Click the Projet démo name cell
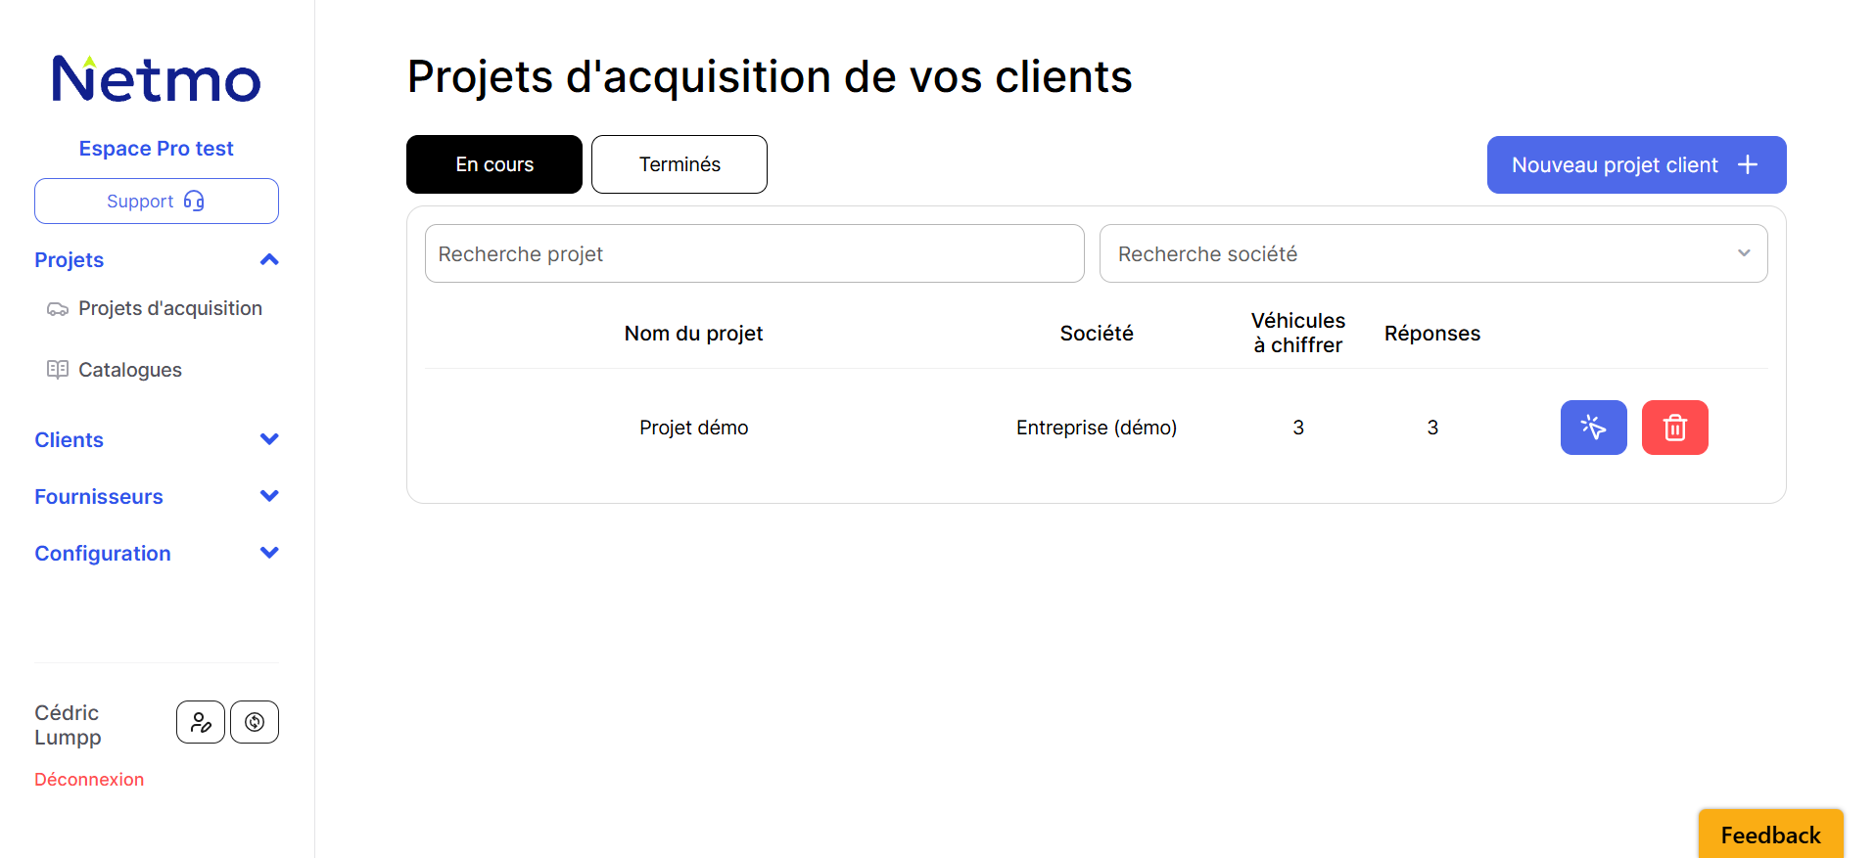 tap(693, 428)
